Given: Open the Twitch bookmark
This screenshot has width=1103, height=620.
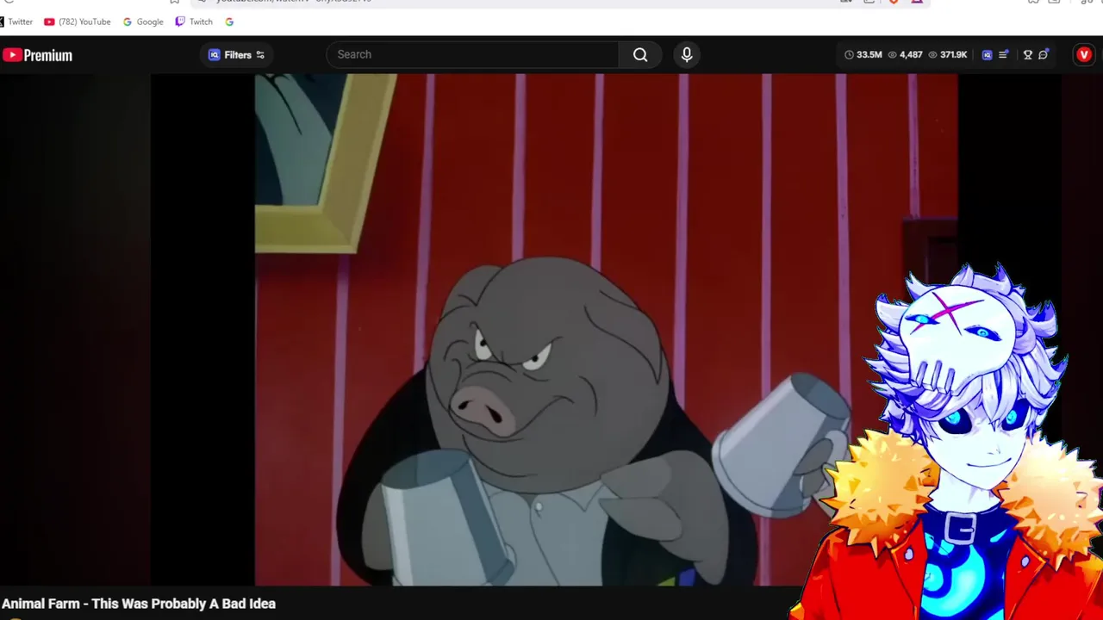Looking at the screenshot, I should click(x=194, y=22).
